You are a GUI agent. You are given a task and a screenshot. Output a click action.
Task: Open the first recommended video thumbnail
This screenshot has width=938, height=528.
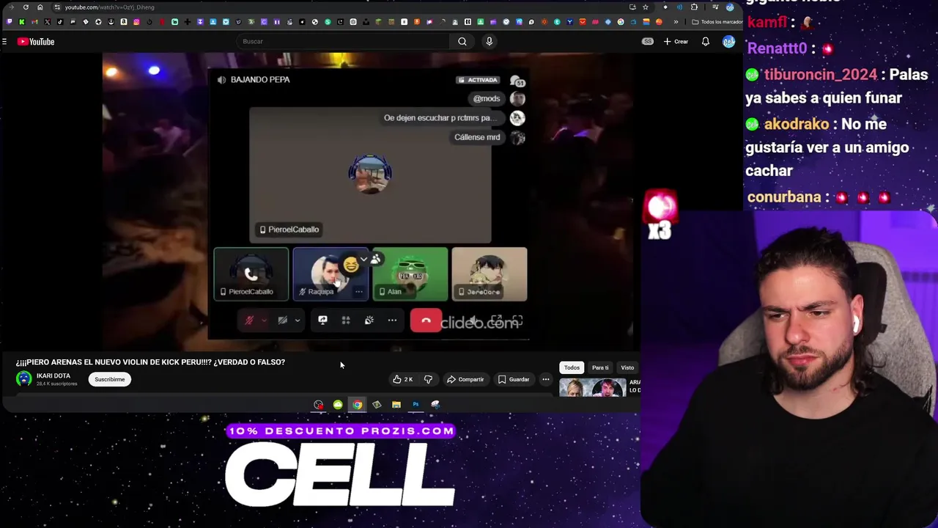pos(593,387)
